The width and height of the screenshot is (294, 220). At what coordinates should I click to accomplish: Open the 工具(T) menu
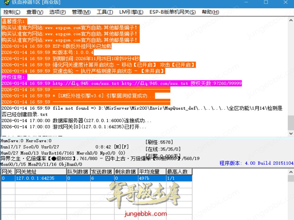point(105,12)
